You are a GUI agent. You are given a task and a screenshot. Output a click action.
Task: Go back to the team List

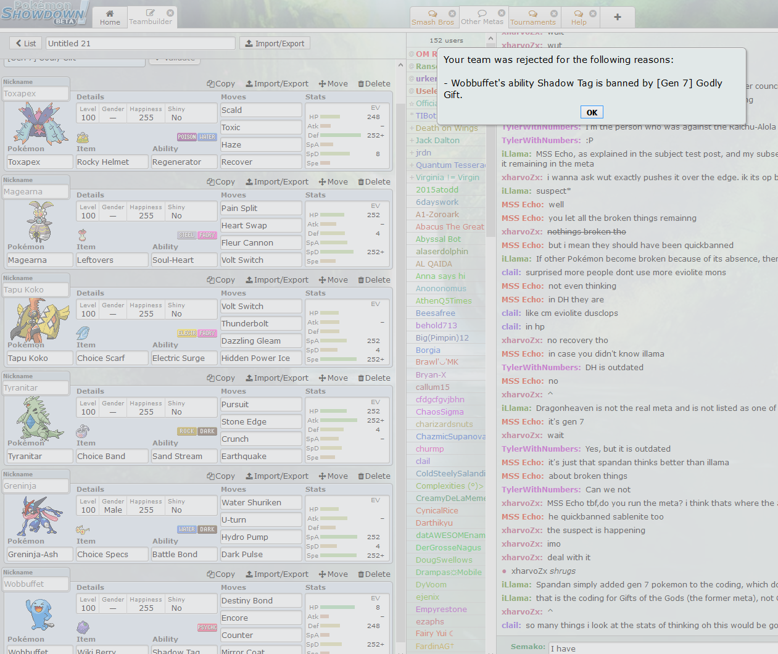25,43
